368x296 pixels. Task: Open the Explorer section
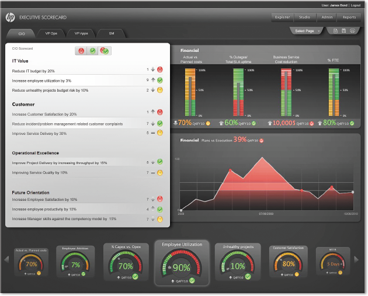point(282,17)
